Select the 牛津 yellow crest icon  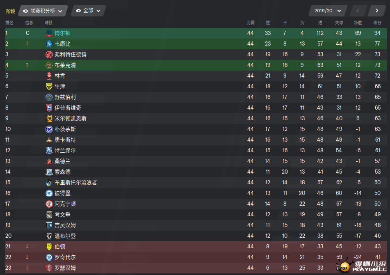(49, 86)
